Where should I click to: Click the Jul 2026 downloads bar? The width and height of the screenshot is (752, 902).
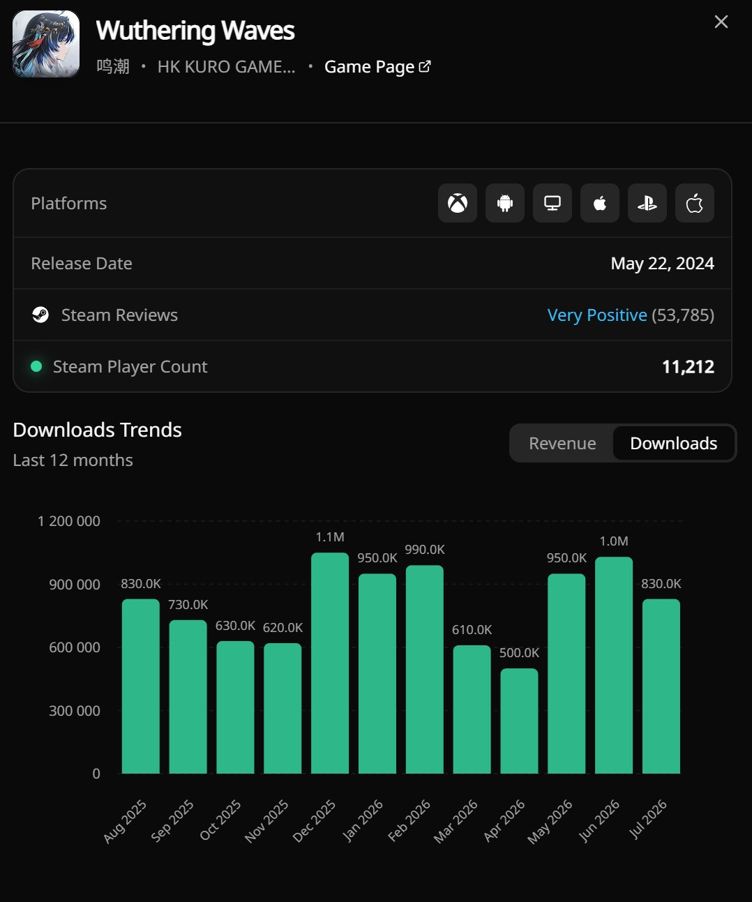661,686
